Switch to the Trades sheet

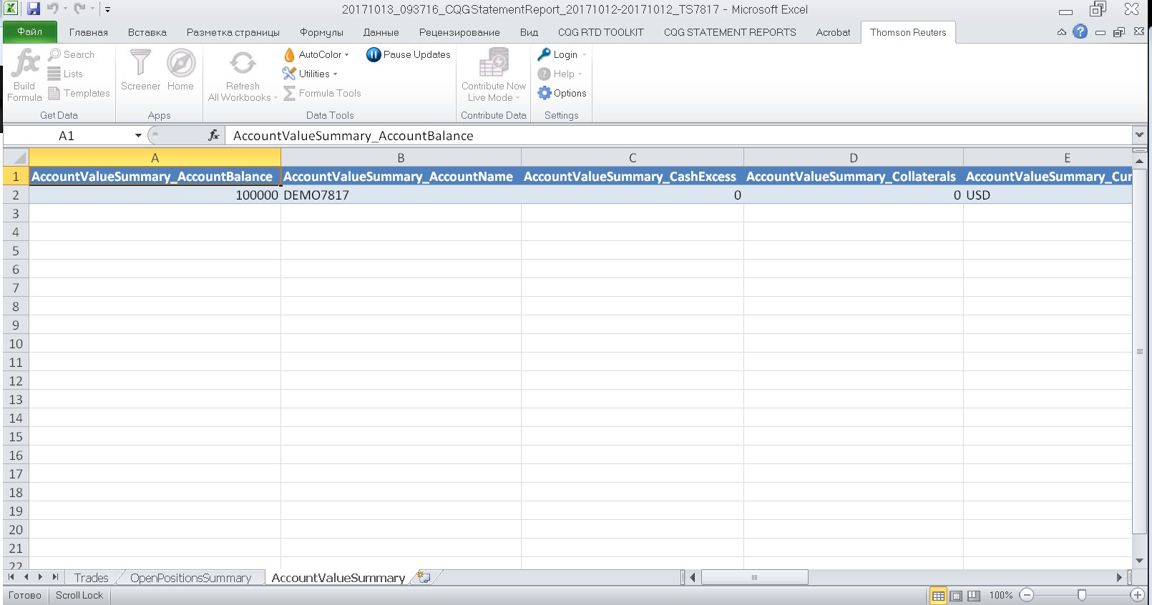pyautogui.click(x=91, y=577)
